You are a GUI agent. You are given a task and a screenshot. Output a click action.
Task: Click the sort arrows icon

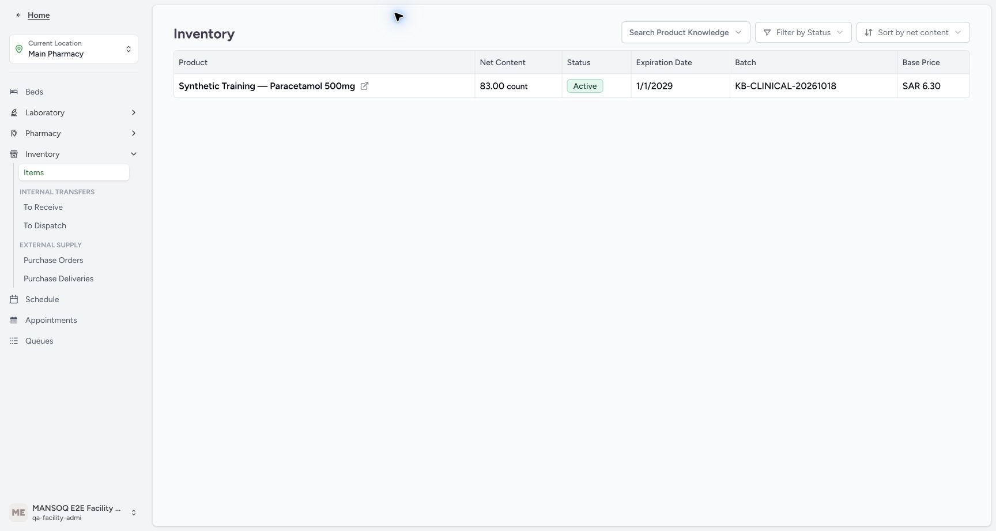pos(869,32)
